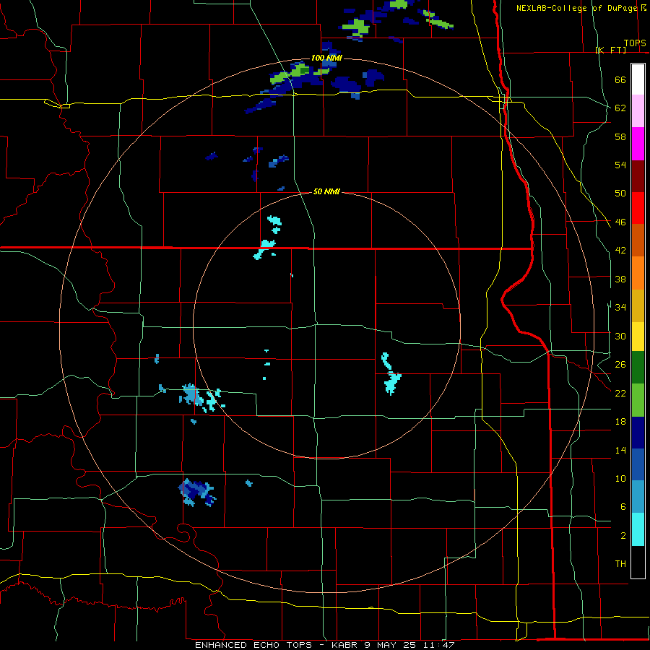Click the 2 legend value
The height and width of the screenshot is (650, 650).
(x=623, y=536)
